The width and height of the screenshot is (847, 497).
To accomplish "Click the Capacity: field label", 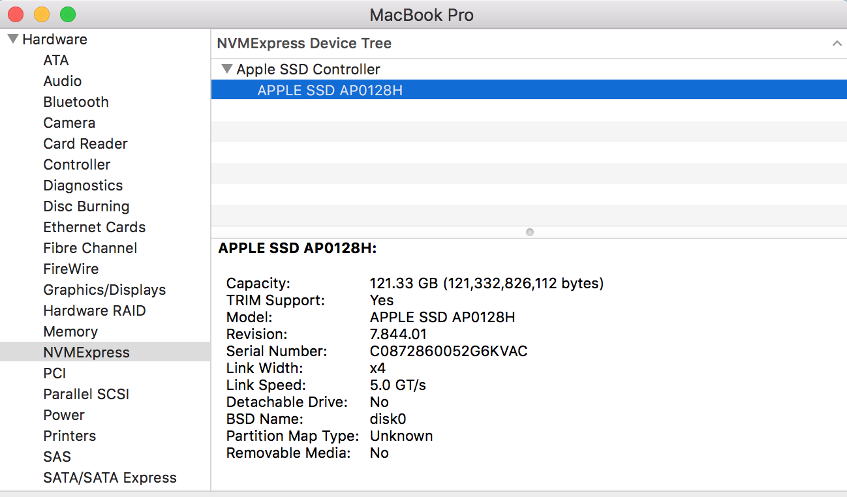I will pyautogui.click(x=258, y=283).
